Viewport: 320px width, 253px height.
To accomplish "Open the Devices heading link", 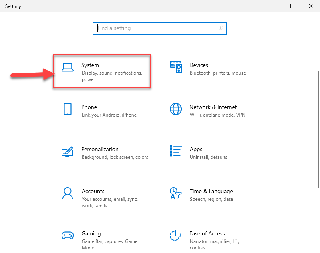I will click(199, 65).
